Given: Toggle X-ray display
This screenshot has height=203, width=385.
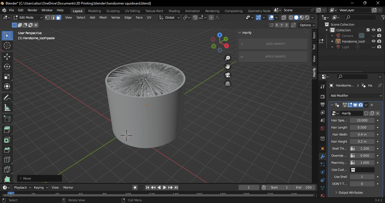Looking at the screenshot, I should click(x=284, y=17).
